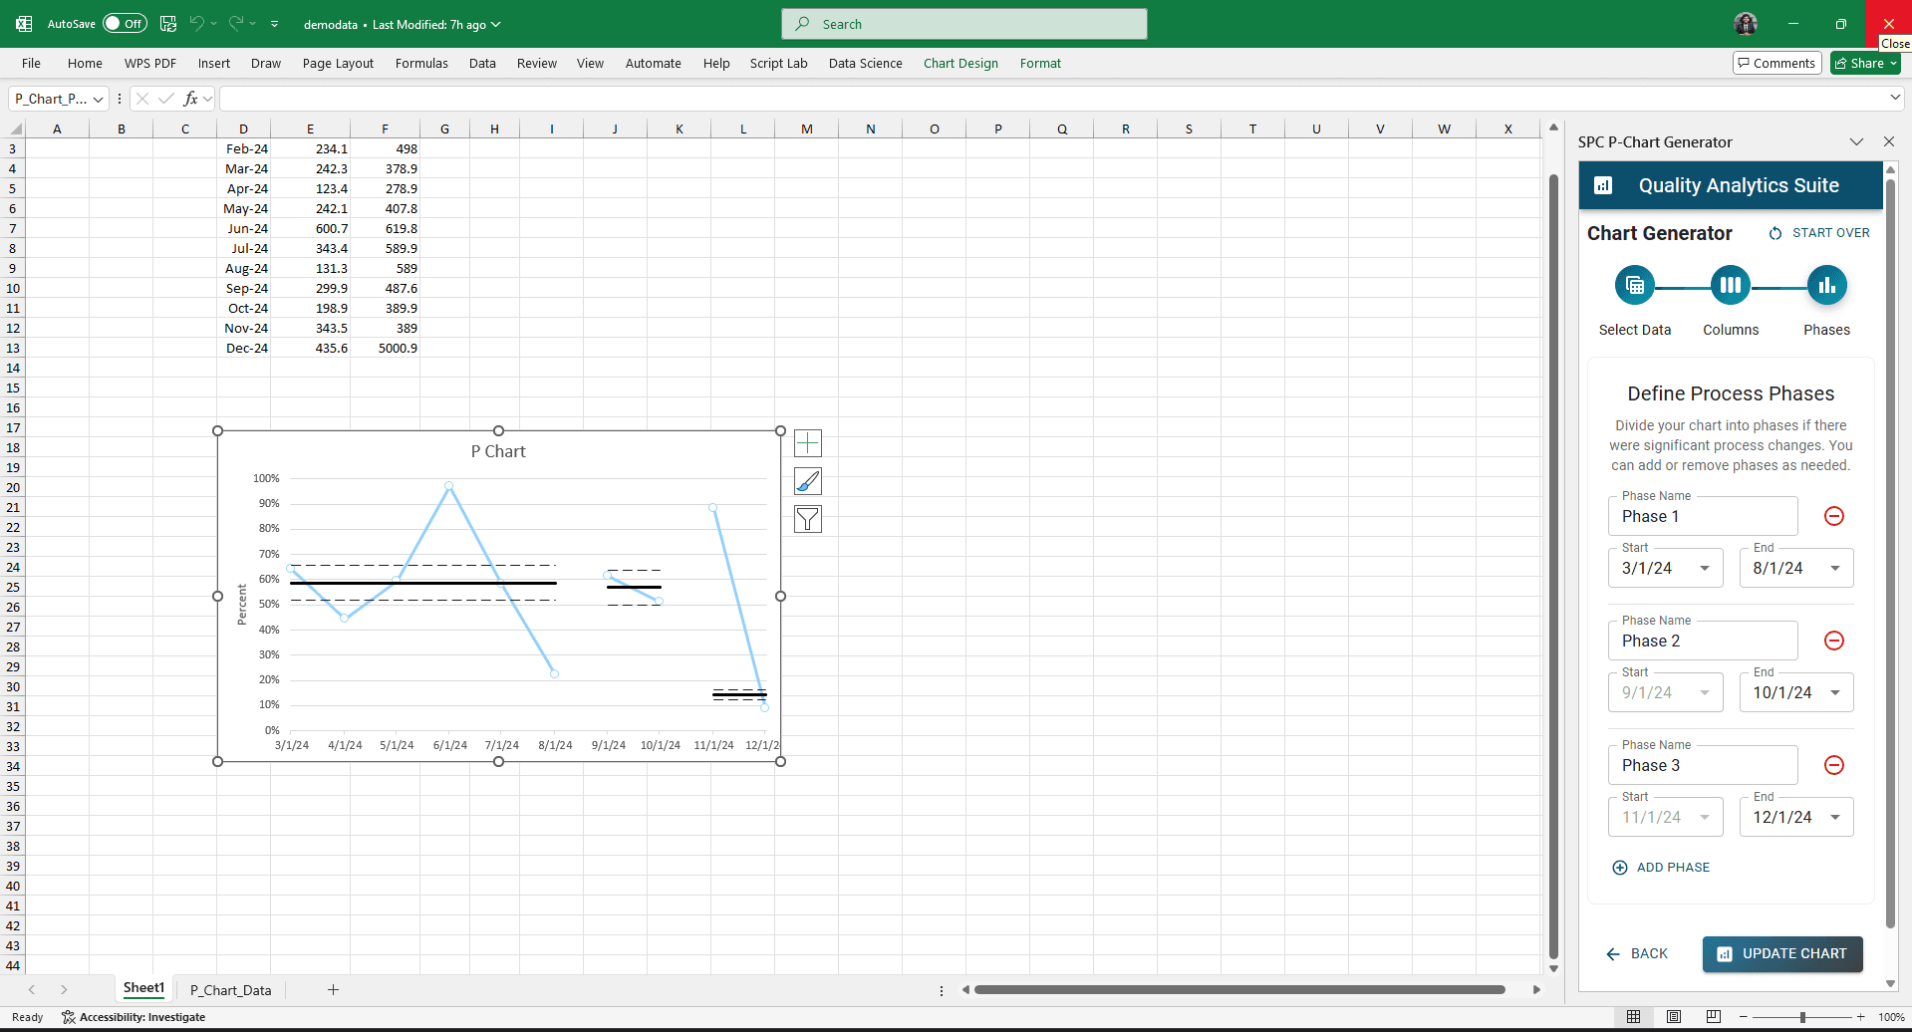Expand the Name Box dropdown
Screen dimensions: 1912x1032
tap(98, 99)
